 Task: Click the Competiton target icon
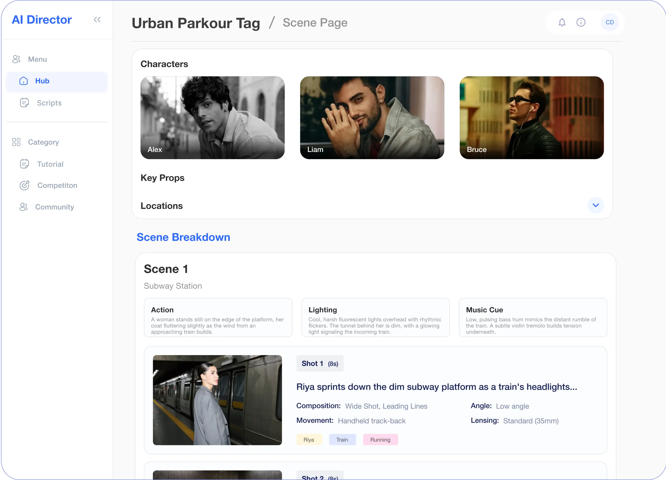tap(24, 185)
